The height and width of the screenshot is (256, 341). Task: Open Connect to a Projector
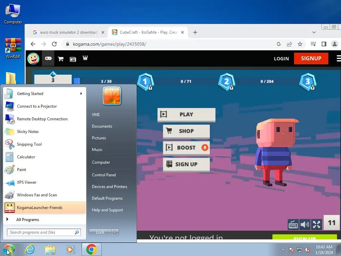45,106
